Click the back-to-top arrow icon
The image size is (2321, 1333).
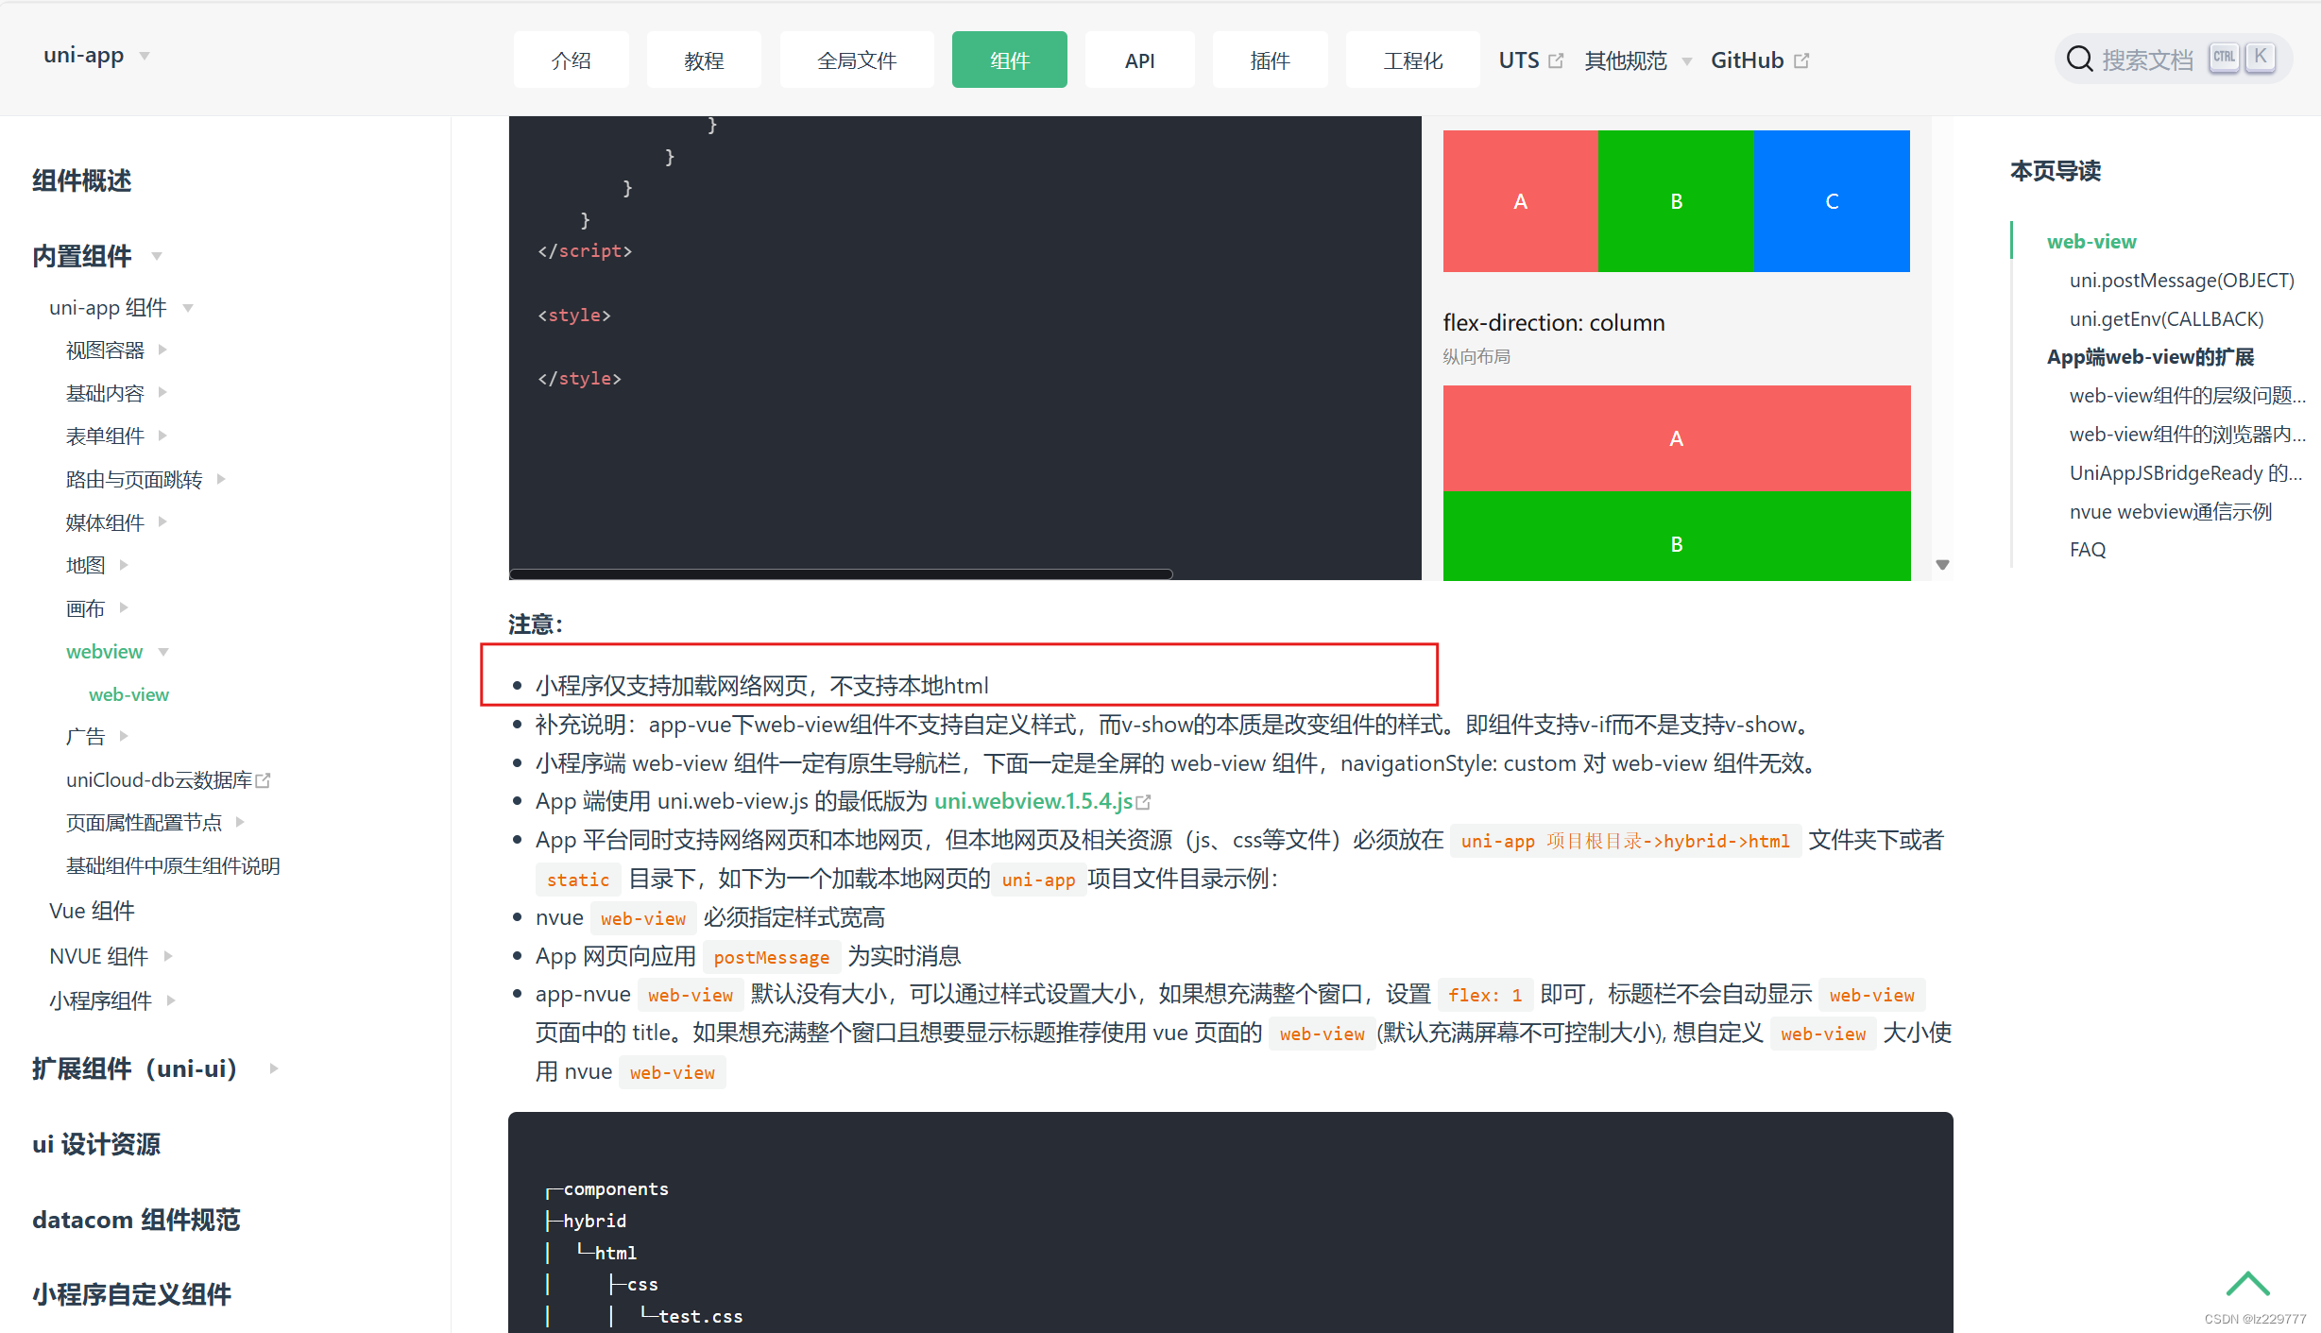point(2246,1284)
